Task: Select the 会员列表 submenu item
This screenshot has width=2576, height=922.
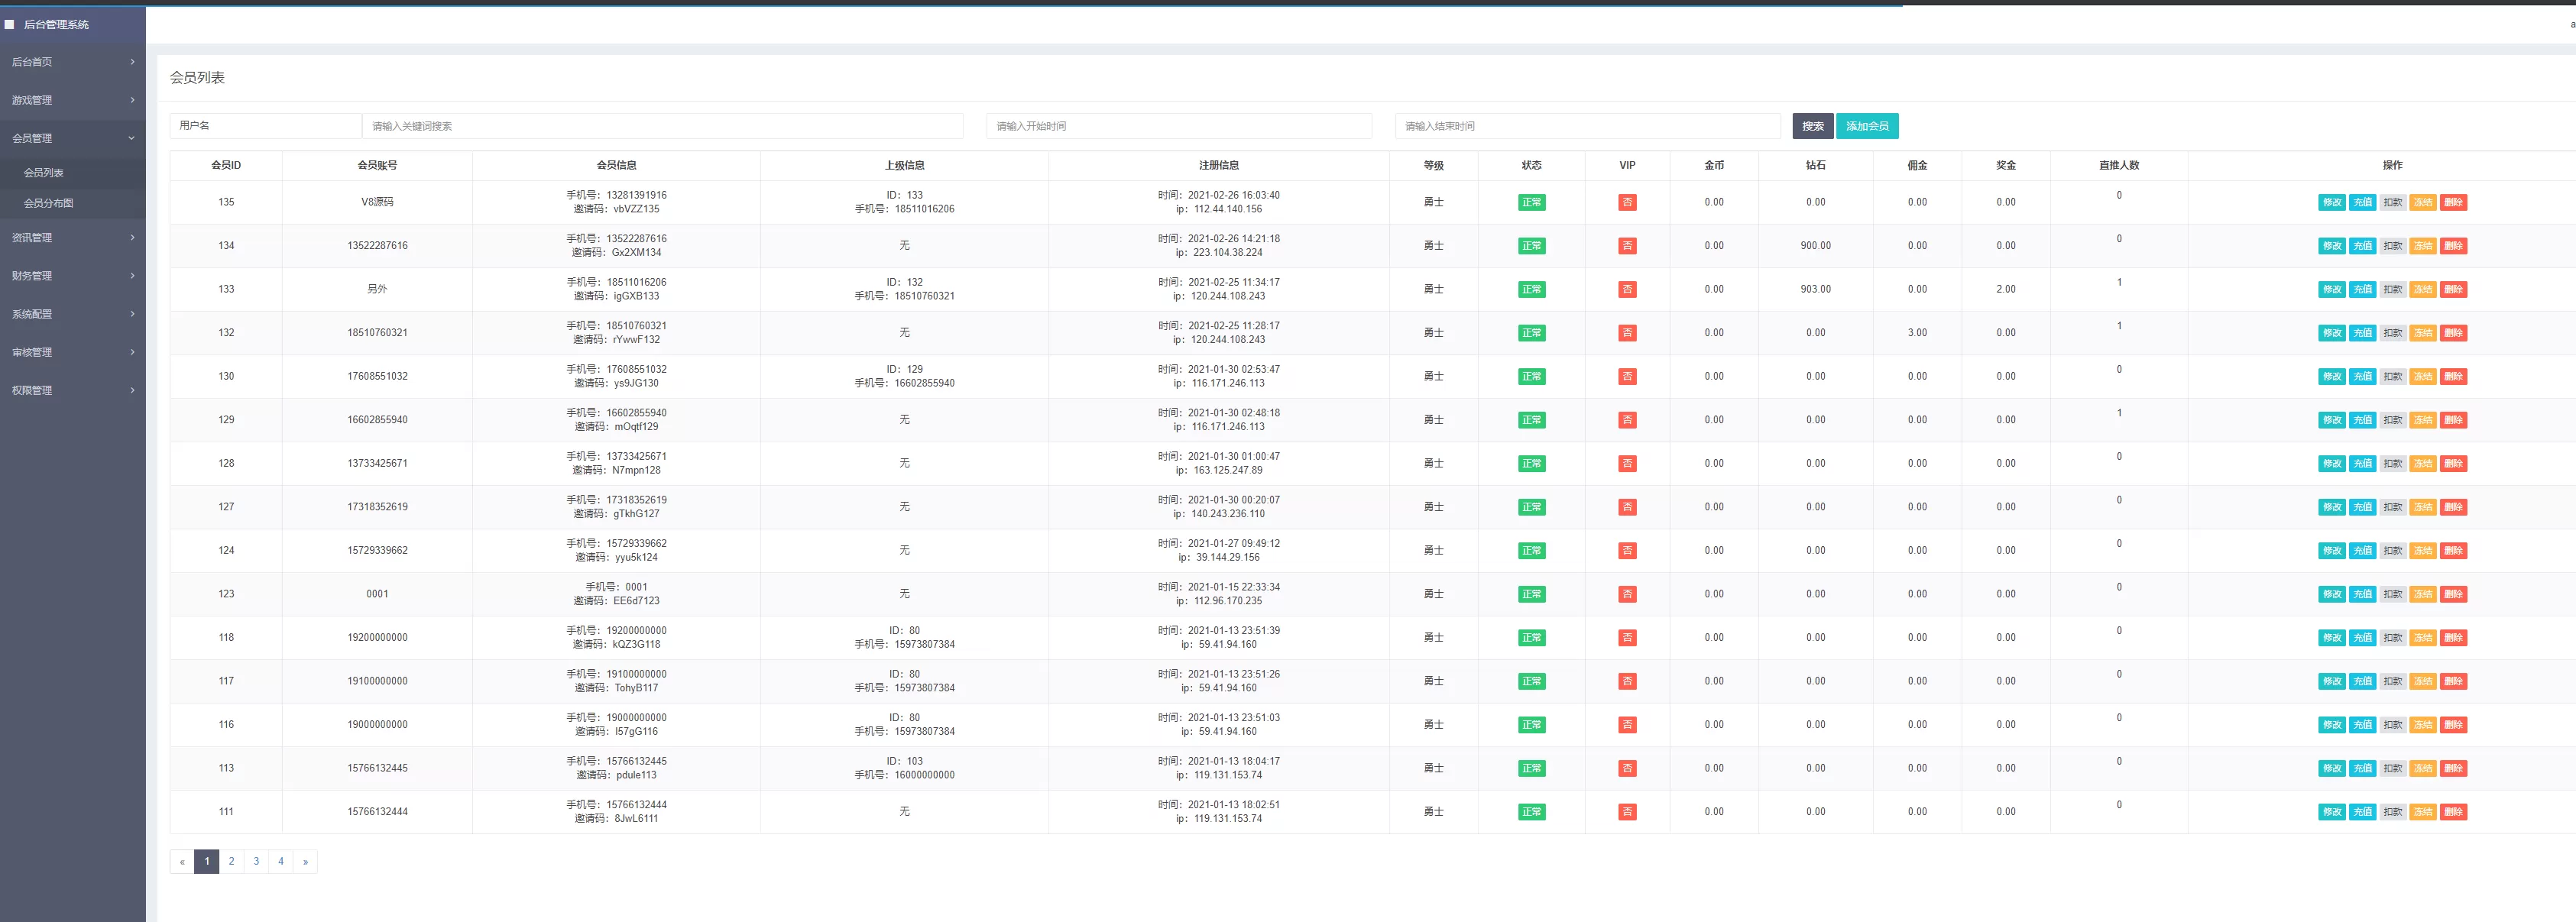Action: [44, 173]
